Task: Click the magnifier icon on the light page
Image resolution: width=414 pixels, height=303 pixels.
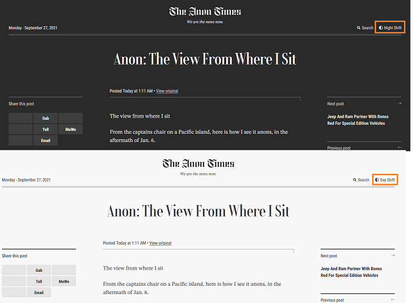Action: point(355,180)
